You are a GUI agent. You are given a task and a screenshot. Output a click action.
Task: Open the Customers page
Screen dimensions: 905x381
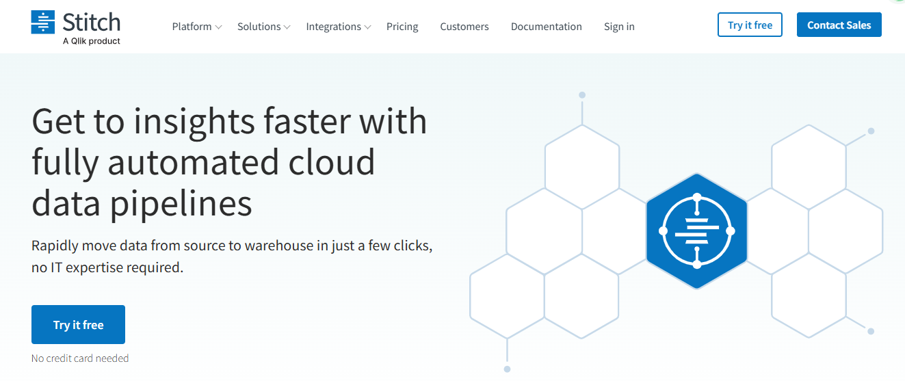[464, 27]
